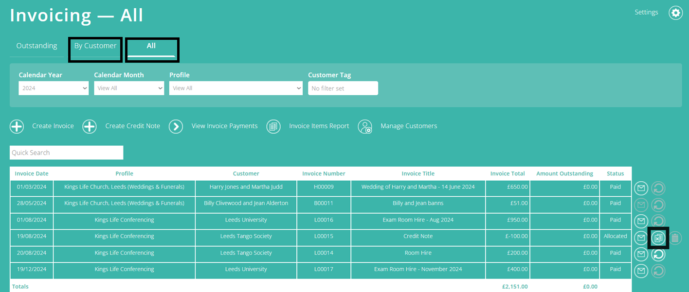Switch to the Outstanding tab
Viewport: 689px width, 292px height.
[x=36, y=45]
